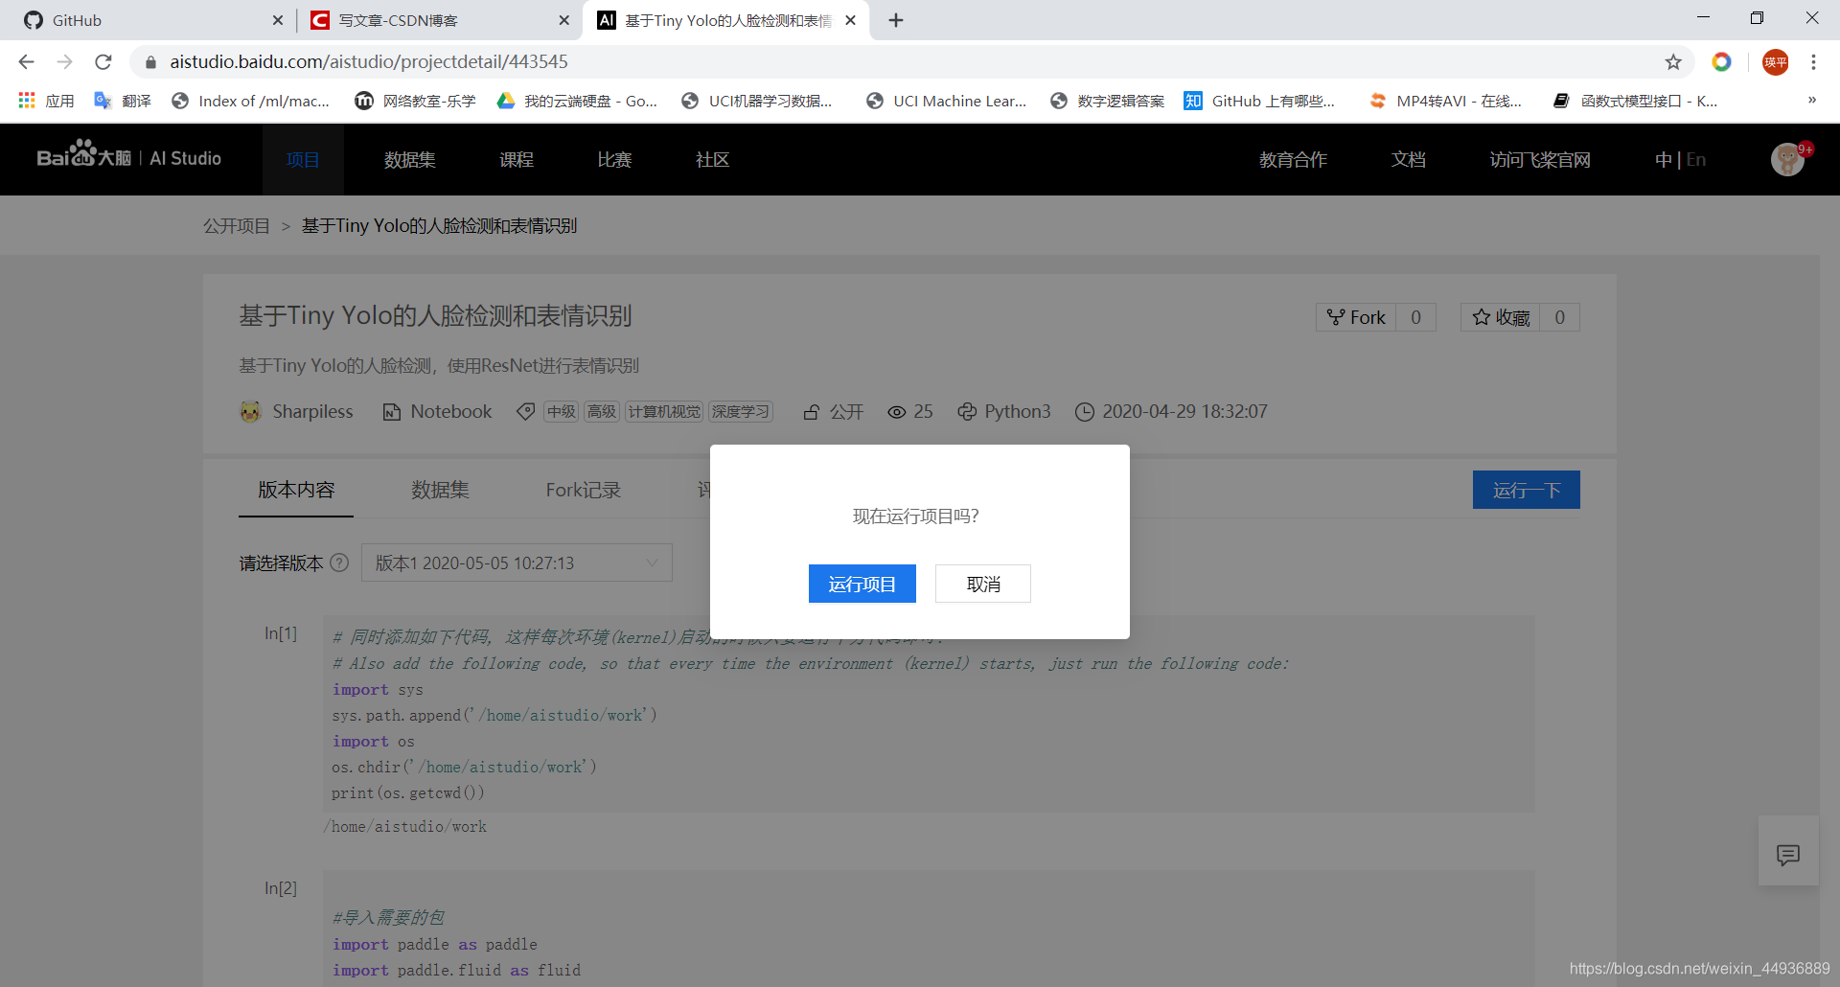Open the feedback chat icon
Screen dimensions: 1840x987
pos(1788,855)
